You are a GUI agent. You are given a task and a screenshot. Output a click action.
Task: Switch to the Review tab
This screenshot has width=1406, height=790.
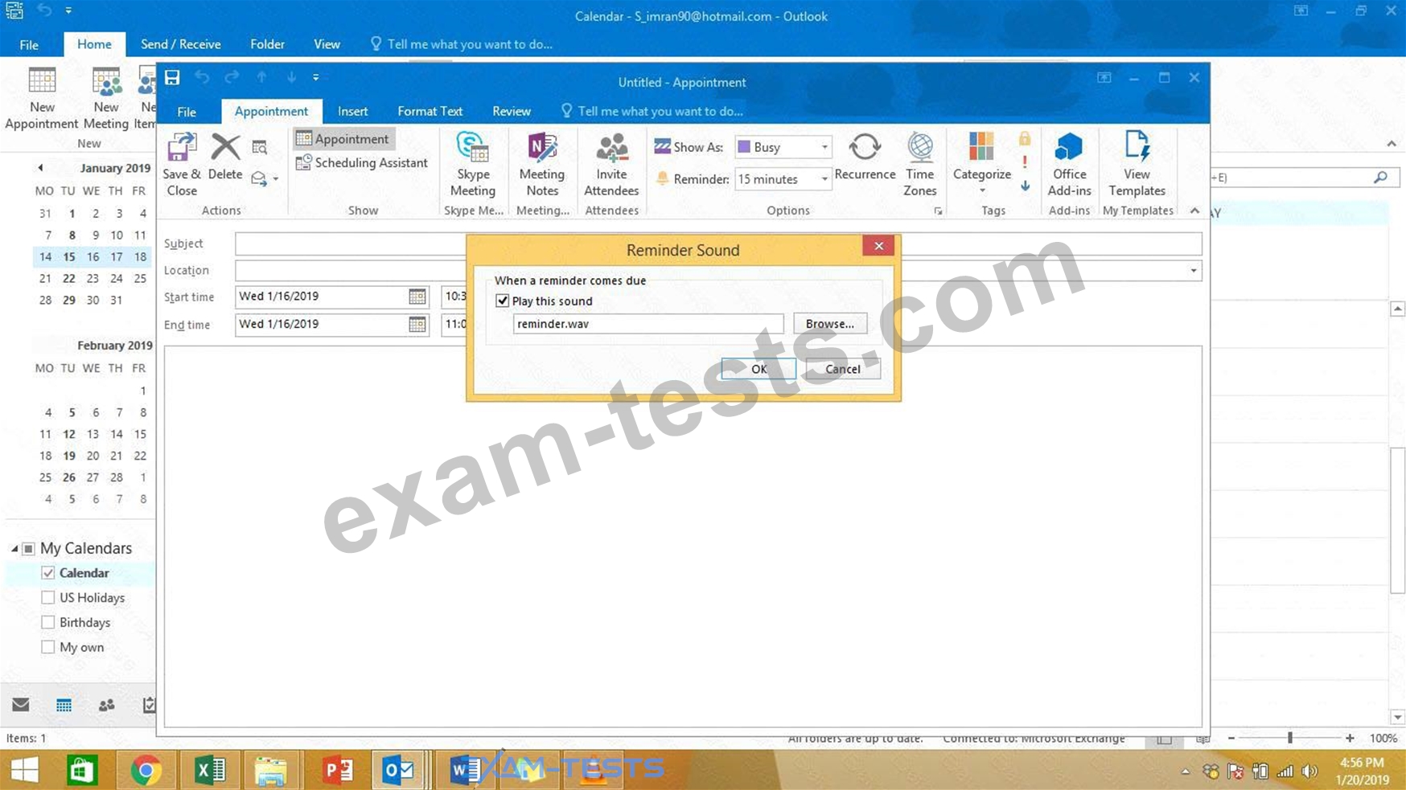point(512,112)
